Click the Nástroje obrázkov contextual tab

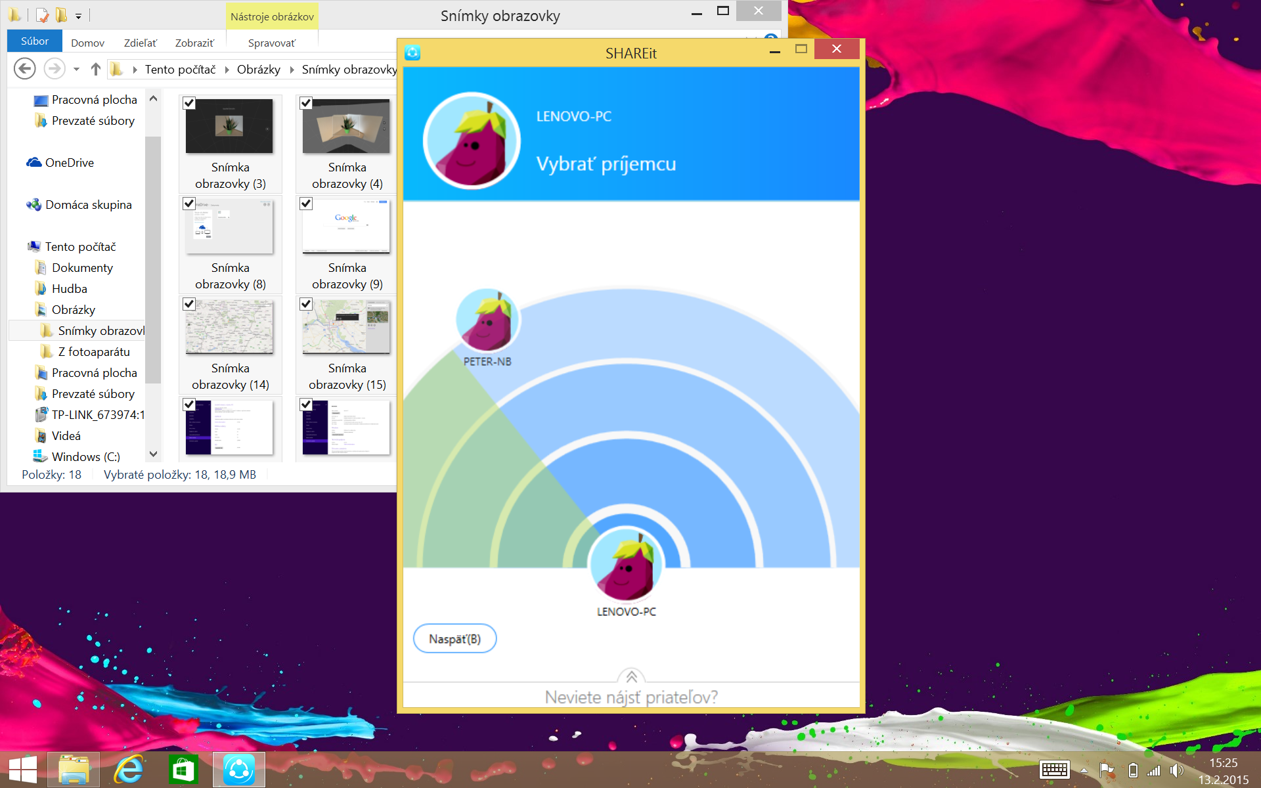[x=272, y=16]
